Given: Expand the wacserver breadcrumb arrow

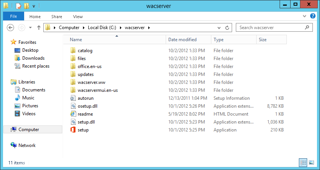Looking at the screenshot, I should (x=149, y=28).
